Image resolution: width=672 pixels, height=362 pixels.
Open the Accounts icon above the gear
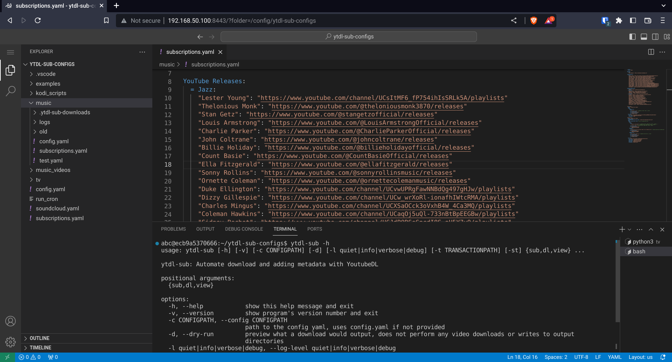click(10, 321)
